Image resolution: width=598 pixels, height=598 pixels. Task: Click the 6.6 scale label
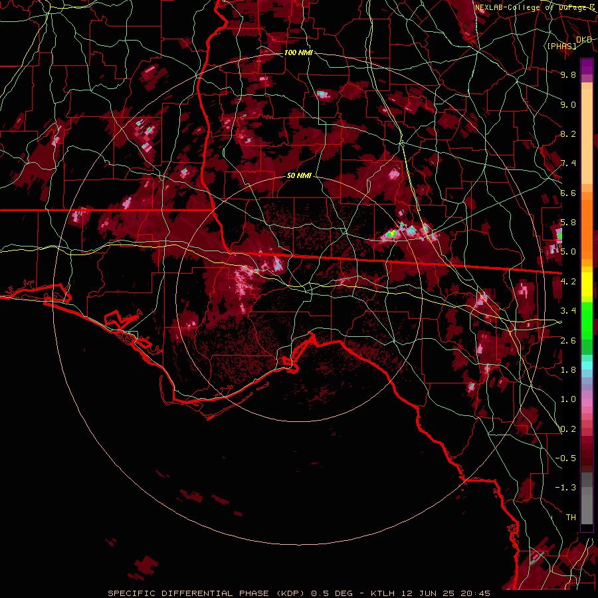click(x=568, y=193)
